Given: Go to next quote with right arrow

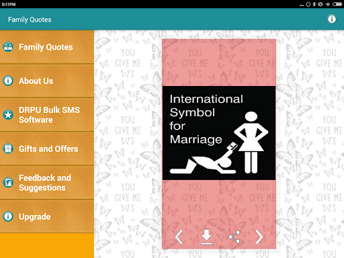Looking at the screenshot, I should (259, 236).
